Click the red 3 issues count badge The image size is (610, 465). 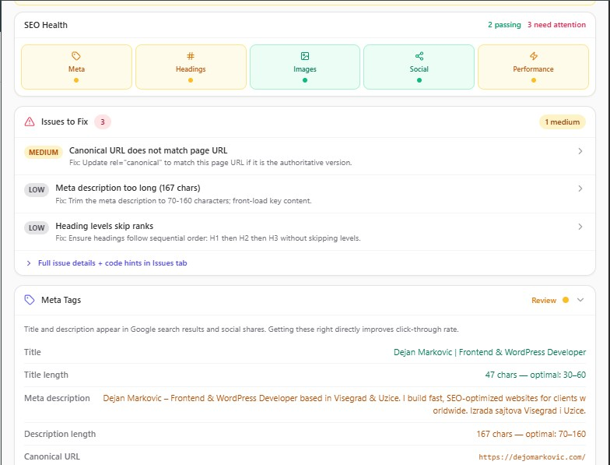coord(103,122)
